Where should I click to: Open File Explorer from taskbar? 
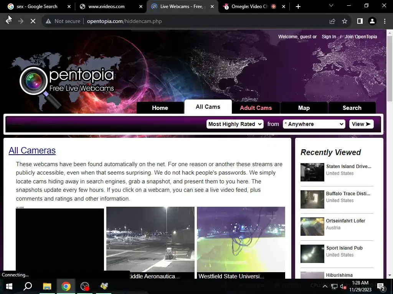pyautogui.click(x=47, y=286)
